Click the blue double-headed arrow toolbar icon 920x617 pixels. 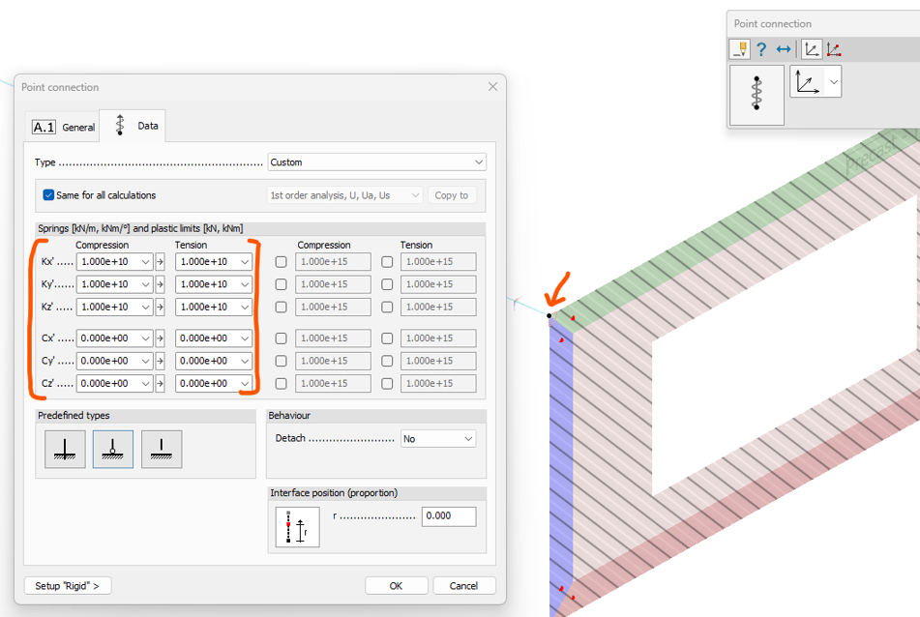point(784,49)
